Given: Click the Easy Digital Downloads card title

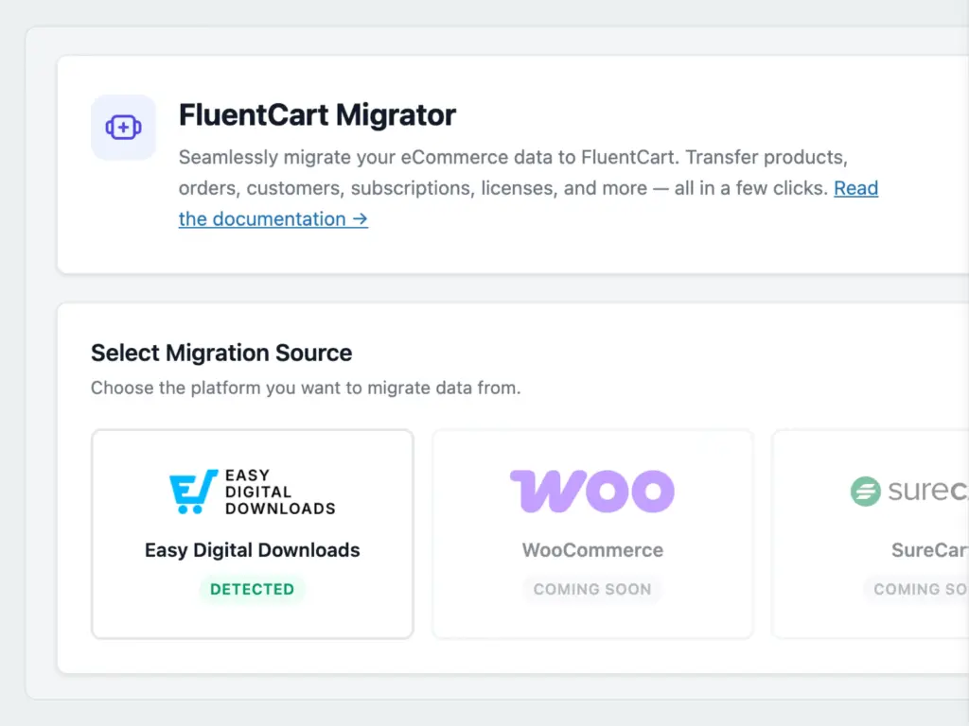Looking at the screenshot, I should 252,549.
